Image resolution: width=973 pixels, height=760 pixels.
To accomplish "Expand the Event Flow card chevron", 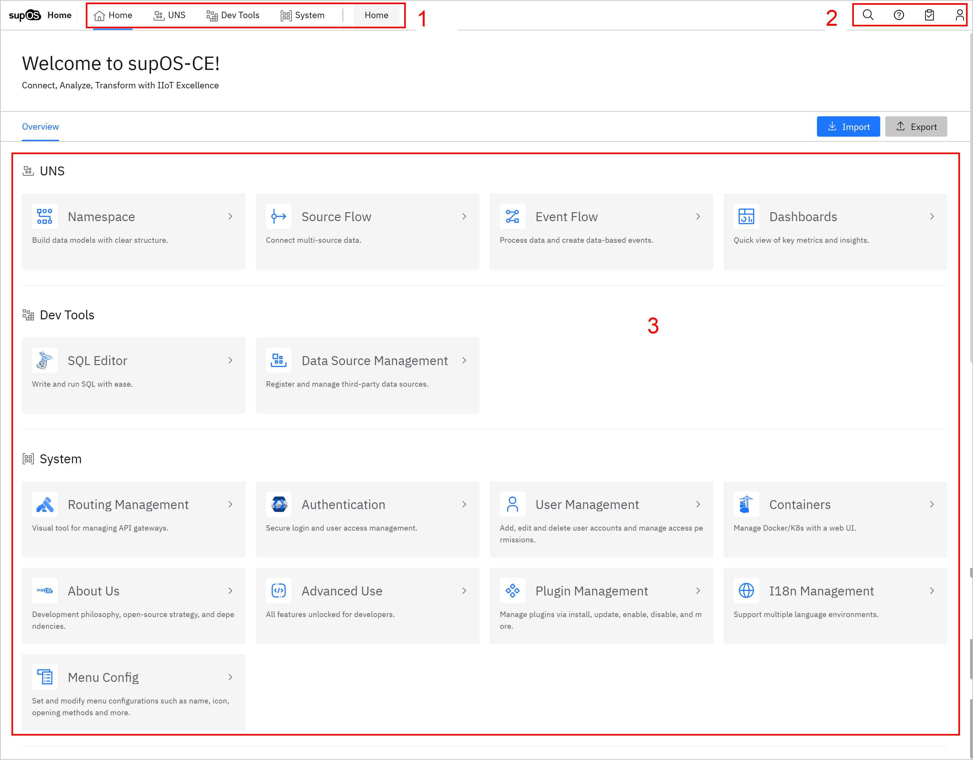I will pyautogui.click(x=698, y=216).
